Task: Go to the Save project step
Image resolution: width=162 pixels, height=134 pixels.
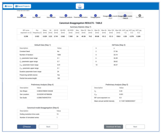Action: coord(140,16)
